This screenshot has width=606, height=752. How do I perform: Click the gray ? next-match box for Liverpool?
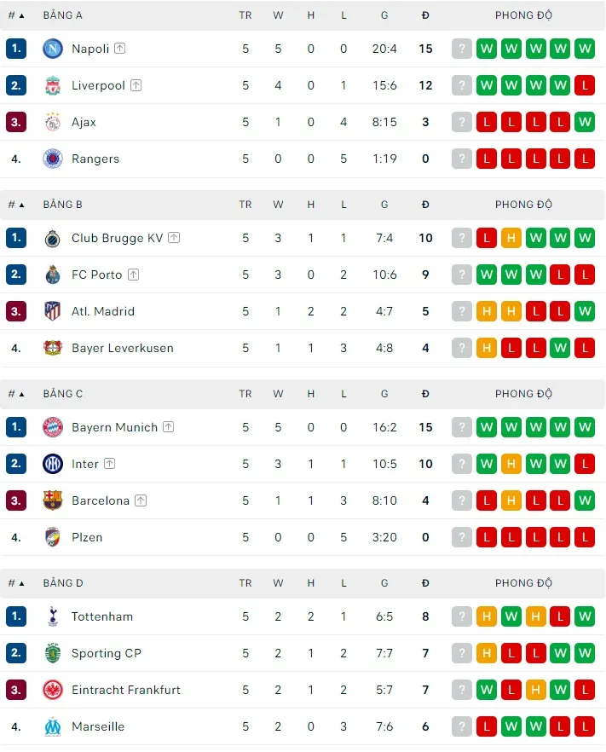[x=462, y=85]
